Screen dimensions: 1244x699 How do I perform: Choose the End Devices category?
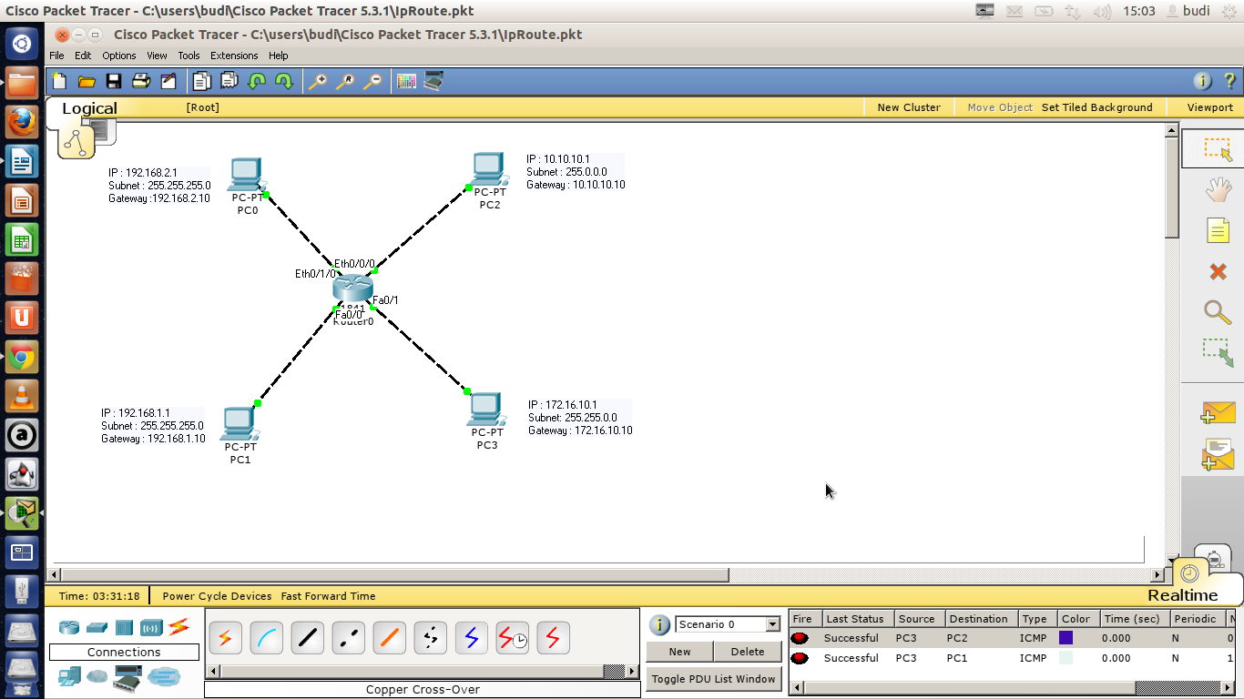pos(69,676)
